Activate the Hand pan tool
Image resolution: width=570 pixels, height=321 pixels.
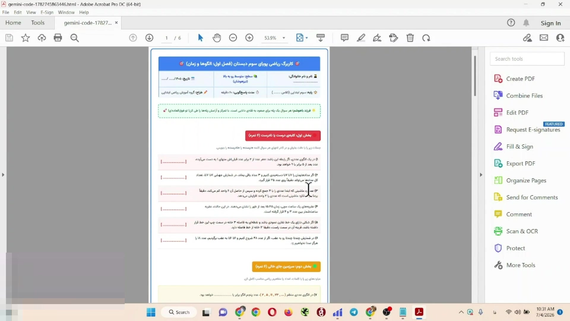[217, 38]
